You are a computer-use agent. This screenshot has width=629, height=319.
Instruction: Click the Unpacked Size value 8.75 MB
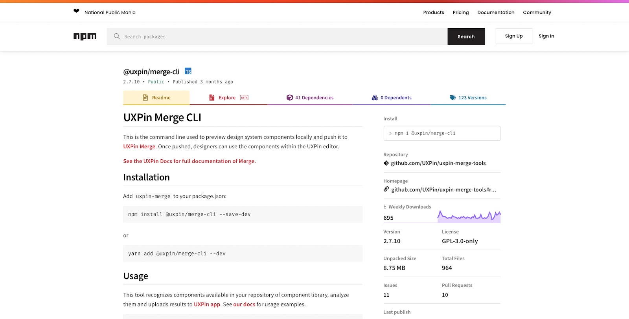click(x=394, y=268)
